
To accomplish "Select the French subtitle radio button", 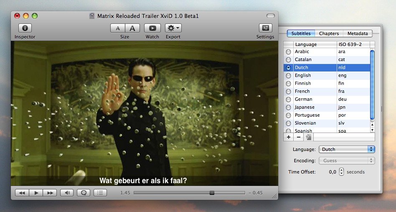I will pos(288,92).
